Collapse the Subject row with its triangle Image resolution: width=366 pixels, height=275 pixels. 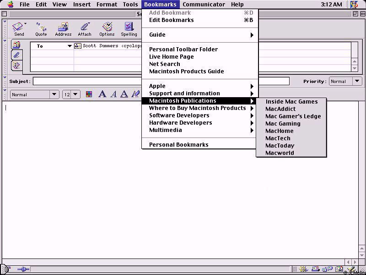coord(5,77)
